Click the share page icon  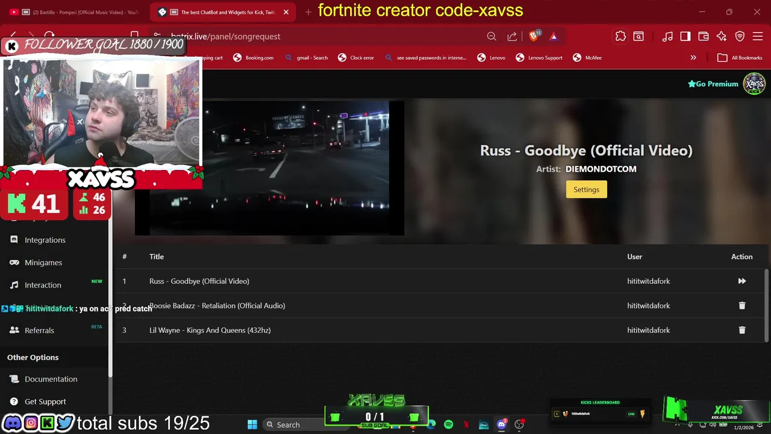click(x=512, y=36)
